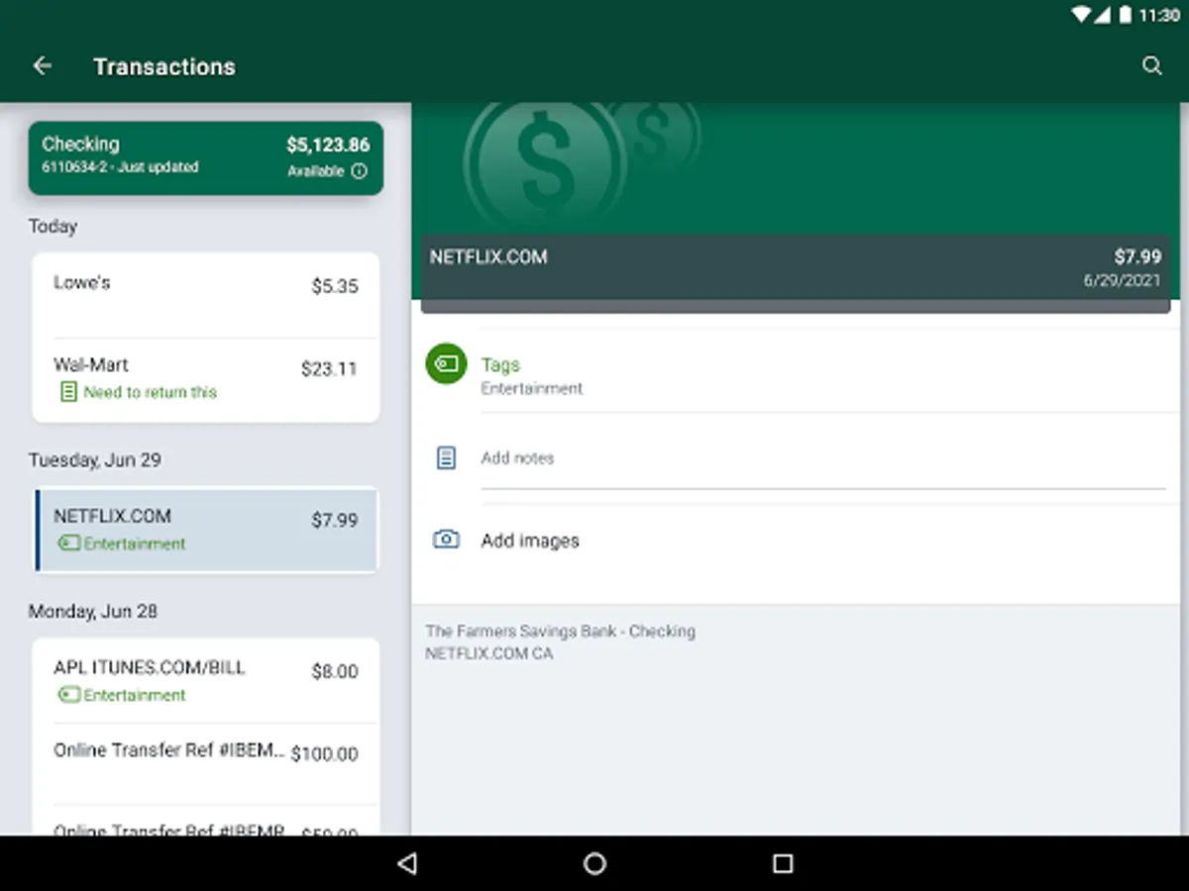Viewport: 1189px width, 891px height.
Task: Open the Checking account card
Action: tap(205, 157)
